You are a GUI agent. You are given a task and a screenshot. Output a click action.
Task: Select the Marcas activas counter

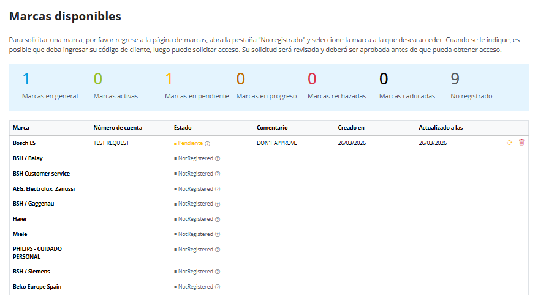[116, 86]
